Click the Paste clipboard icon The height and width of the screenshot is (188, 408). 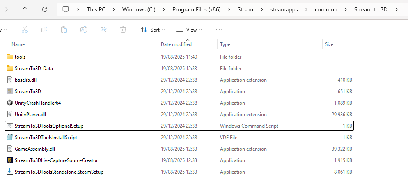[x=64, y=30]
